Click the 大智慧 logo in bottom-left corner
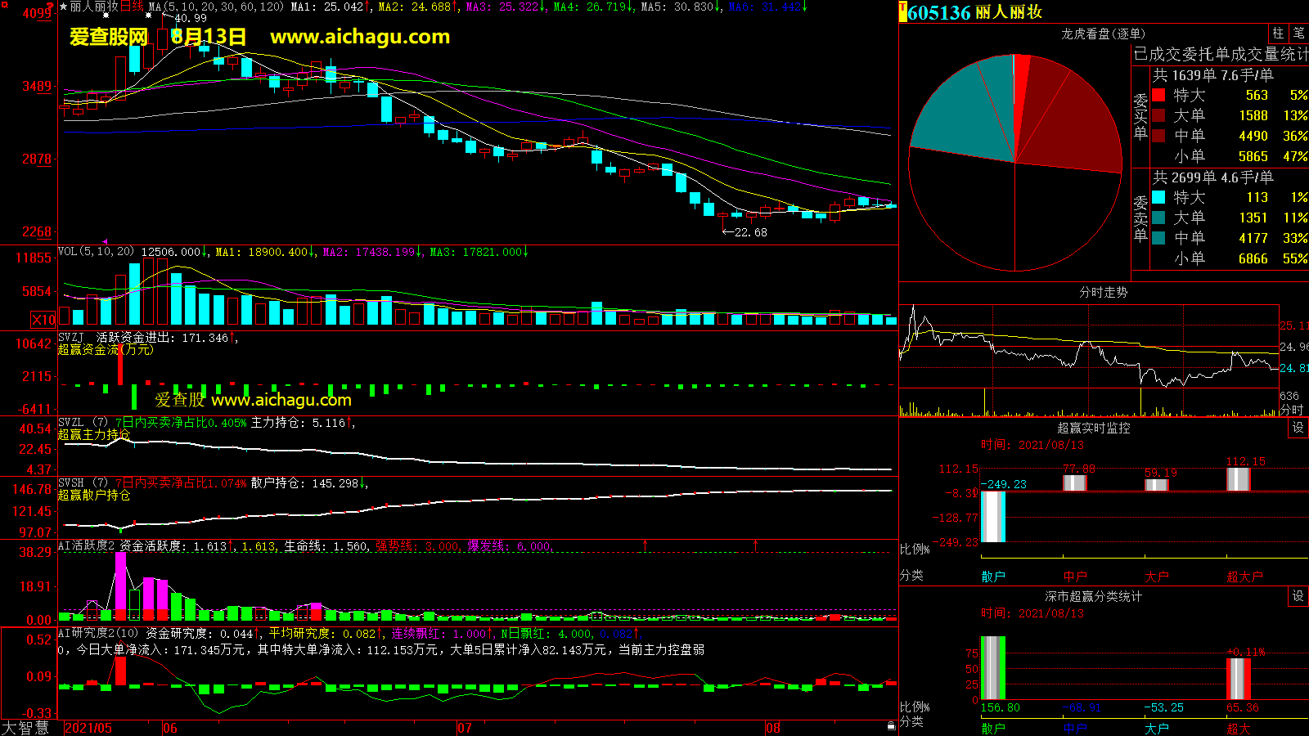This screenshot has width=1309, height=736. point(25,728)
